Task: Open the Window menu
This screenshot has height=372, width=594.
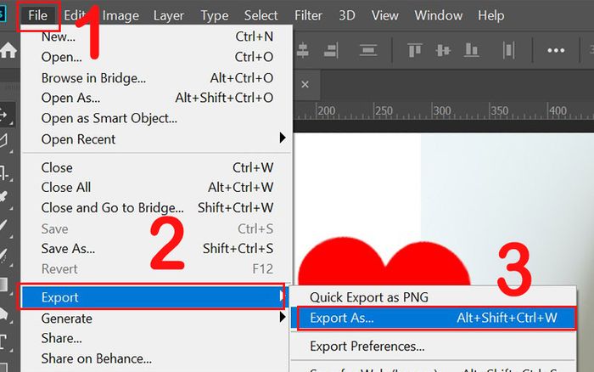Action: (x=439, y=15)
